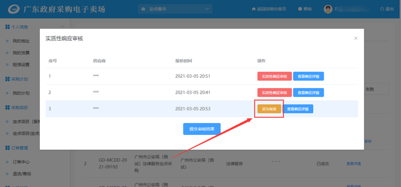Click the 个人信息 section grid icon

pos(8,27)
